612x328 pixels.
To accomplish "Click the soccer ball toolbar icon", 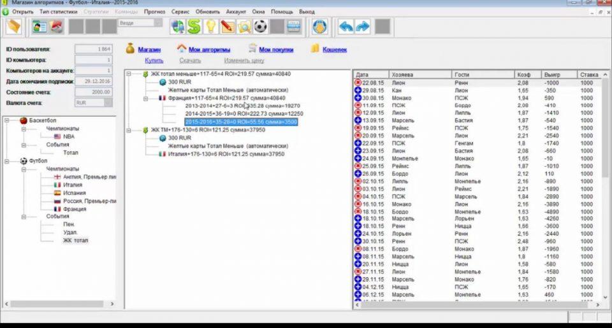I will 260,27.
